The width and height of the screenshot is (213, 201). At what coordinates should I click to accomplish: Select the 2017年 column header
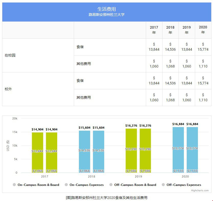coord(154,30)
